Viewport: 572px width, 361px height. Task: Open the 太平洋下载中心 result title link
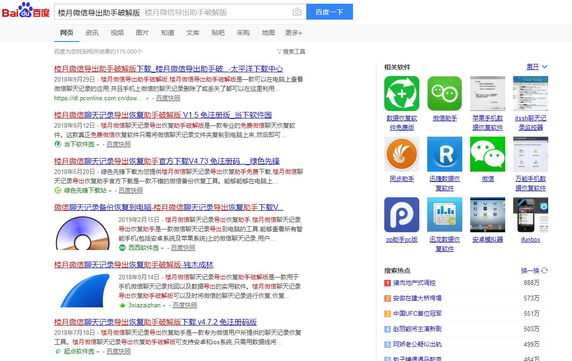169,69
